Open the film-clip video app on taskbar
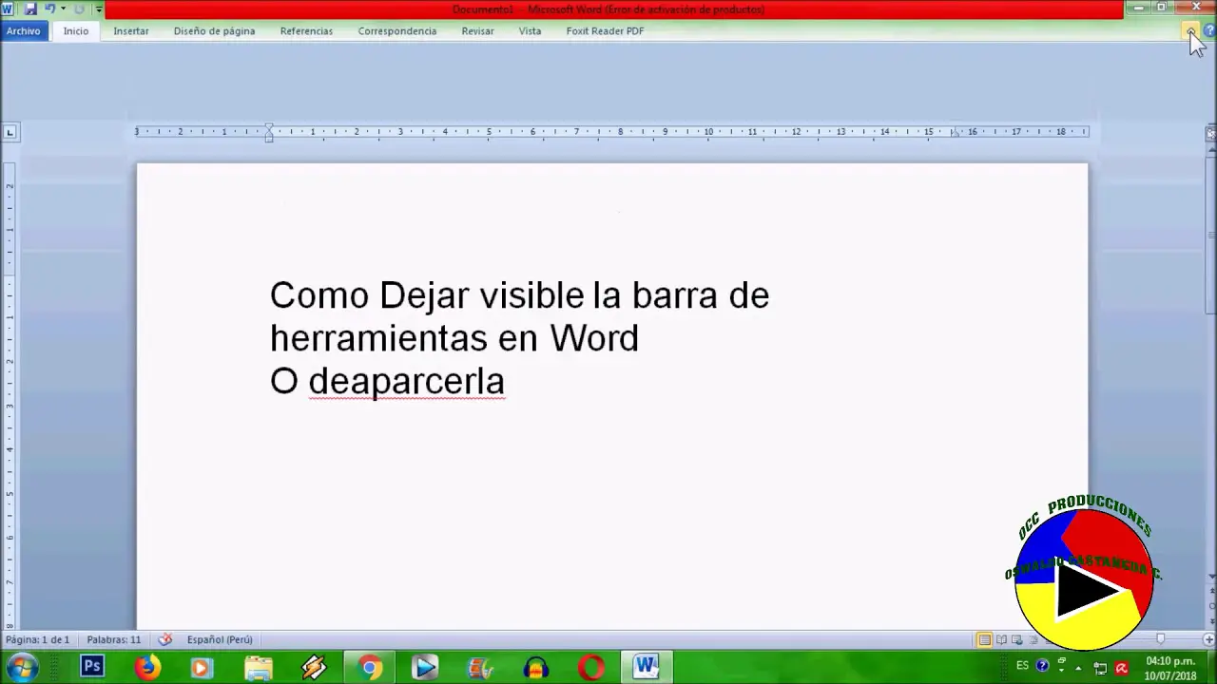The height and width of the screenshot is (684, 1217). pos(480,668)
